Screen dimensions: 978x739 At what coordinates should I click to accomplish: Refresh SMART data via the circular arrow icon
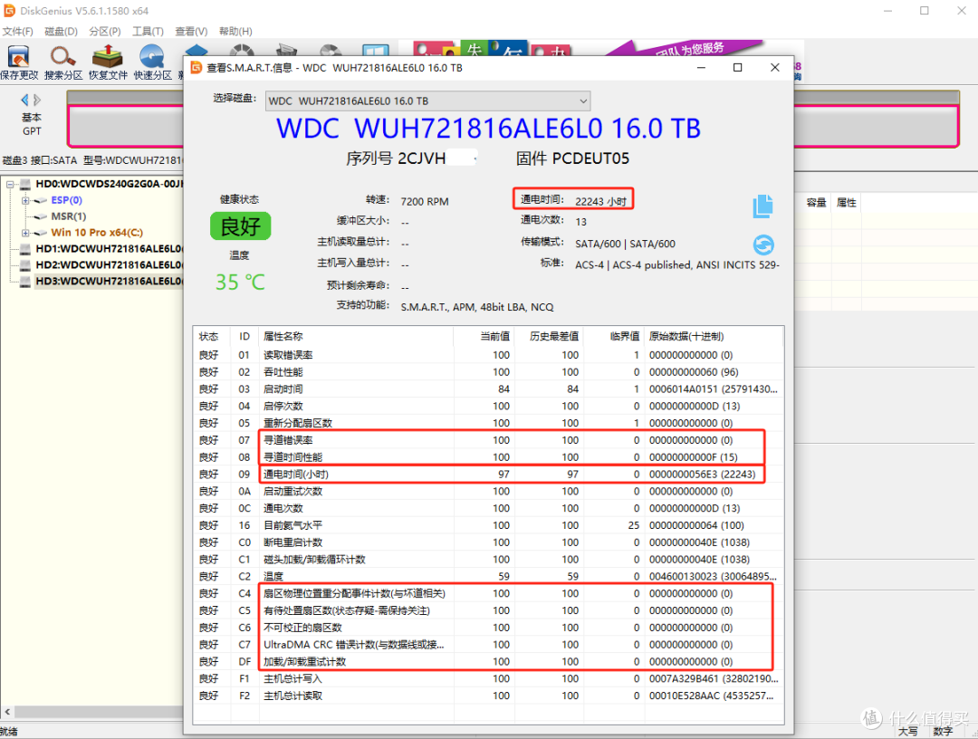[762, 244]
